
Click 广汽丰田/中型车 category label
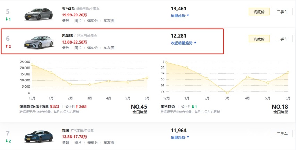coord(86,36)
